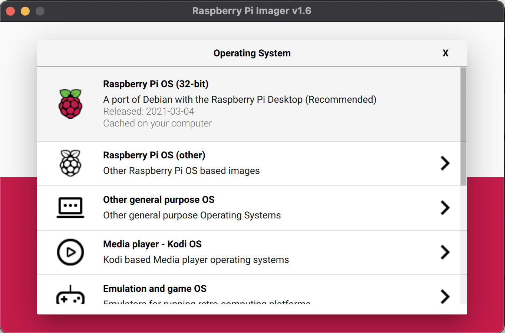Open the Other general purpose OS category chevron
The height and width of the screenshot is (333, 505).
pyautogui.click(x=445, y=208)
